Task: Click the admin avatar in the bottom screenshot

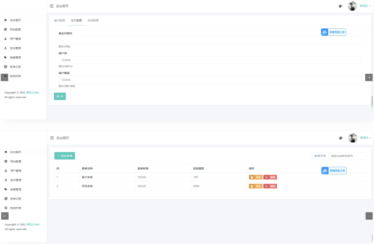Action: [352, 138]
